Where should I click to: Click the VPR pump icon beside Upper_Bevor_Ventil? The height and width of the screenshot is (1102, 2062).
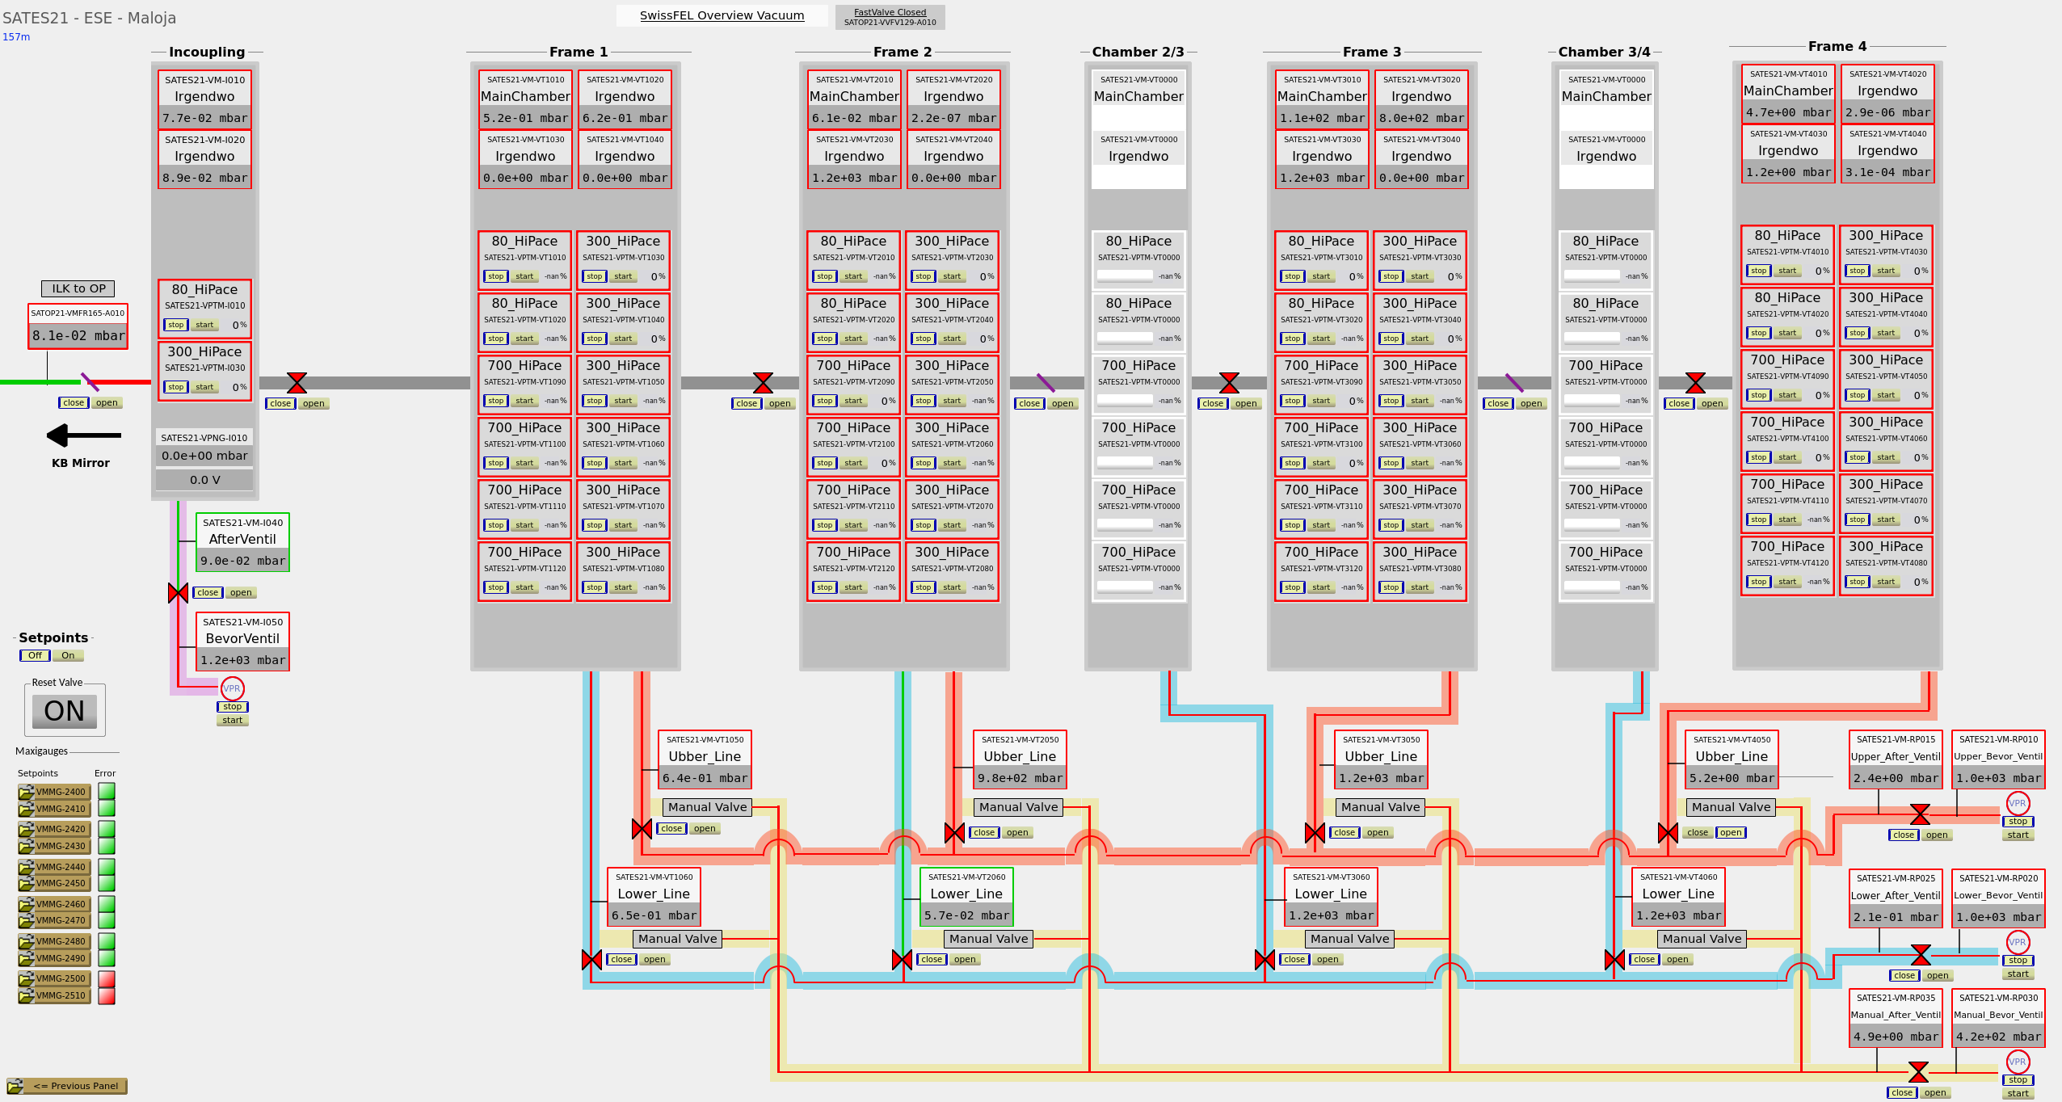coord(2018,803)
